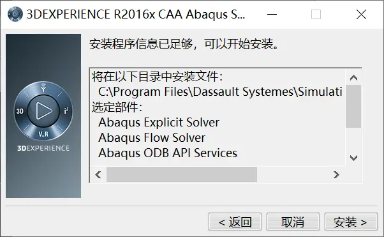The image size is (384, 237).
Task: Click the 3DEXPERIENCE title bar app icon
Action: tap(15, 14)
